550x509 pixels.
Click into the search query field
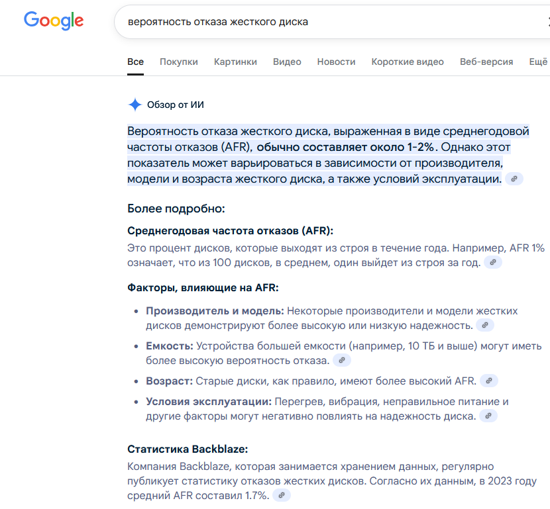point(330,22)
